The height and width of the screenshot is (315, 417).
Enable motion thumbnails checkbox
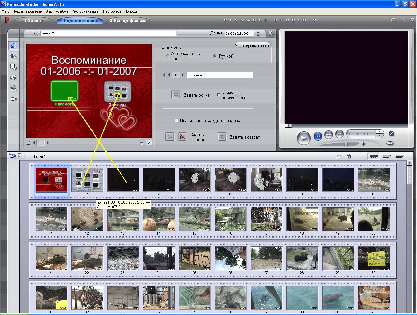pyautogui.click(x=219, y=95)
